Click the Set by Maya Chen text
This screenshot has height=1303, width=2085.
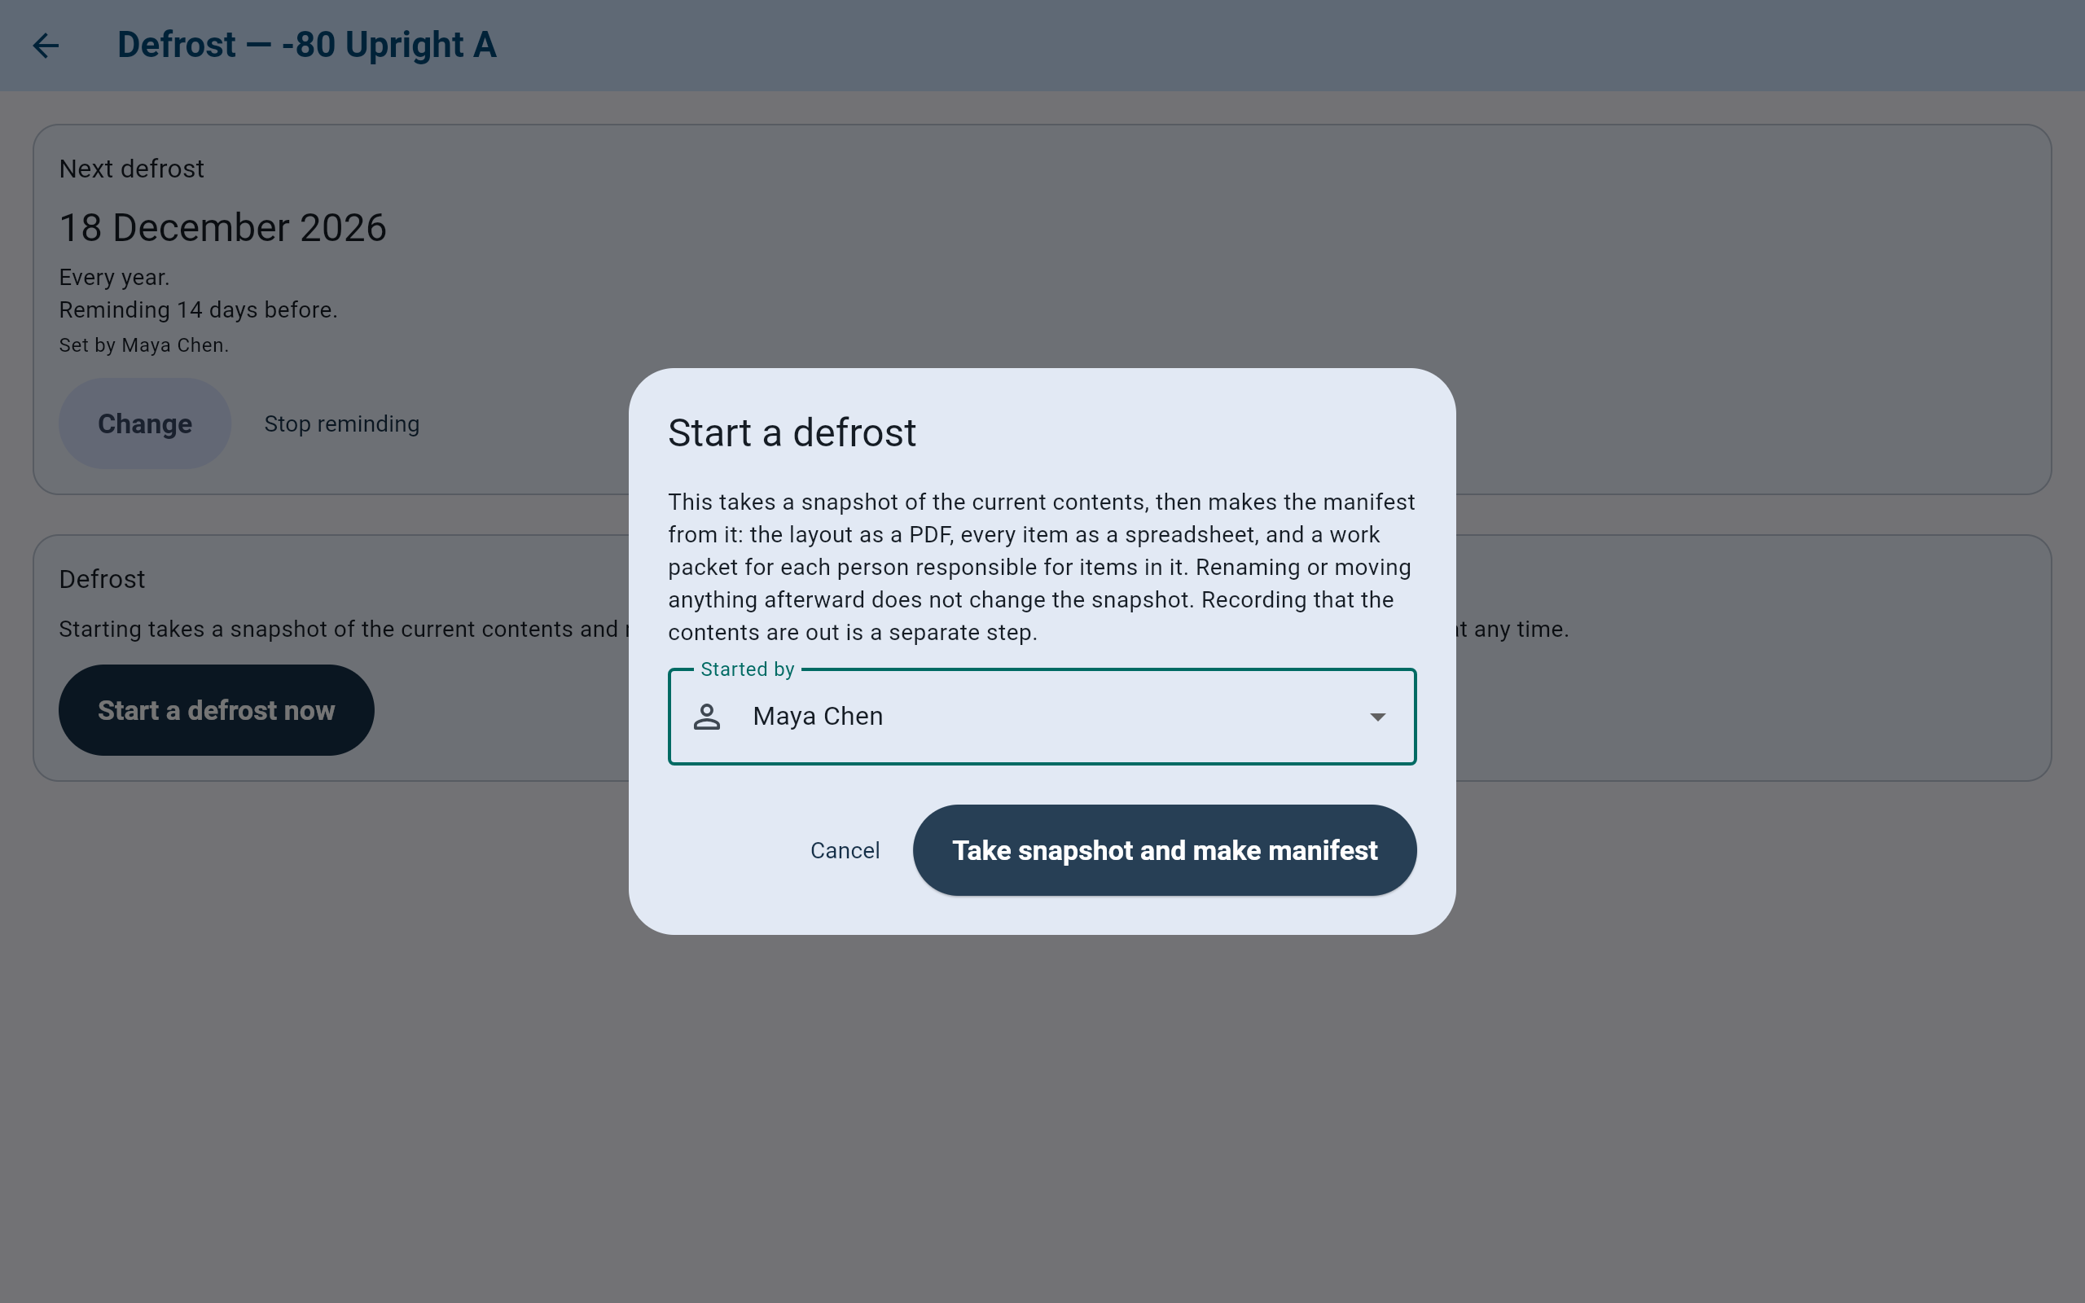pyautogui.click(x=144, y=344)
